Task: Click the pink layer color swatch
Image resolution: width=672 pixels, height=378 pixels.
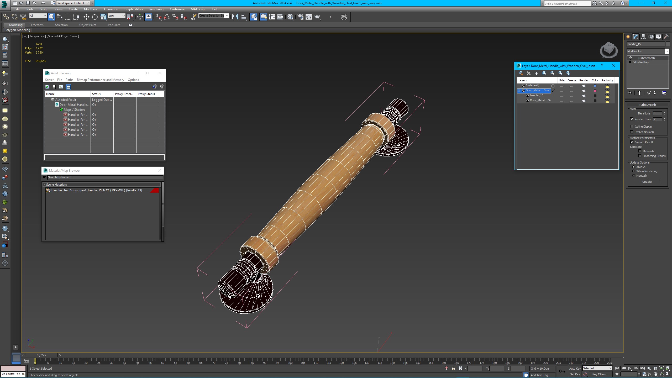Action: click(595, 91)
